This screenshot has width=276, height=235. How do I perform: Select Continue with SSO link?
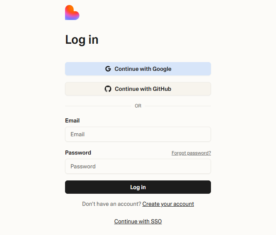click(138, 221)
